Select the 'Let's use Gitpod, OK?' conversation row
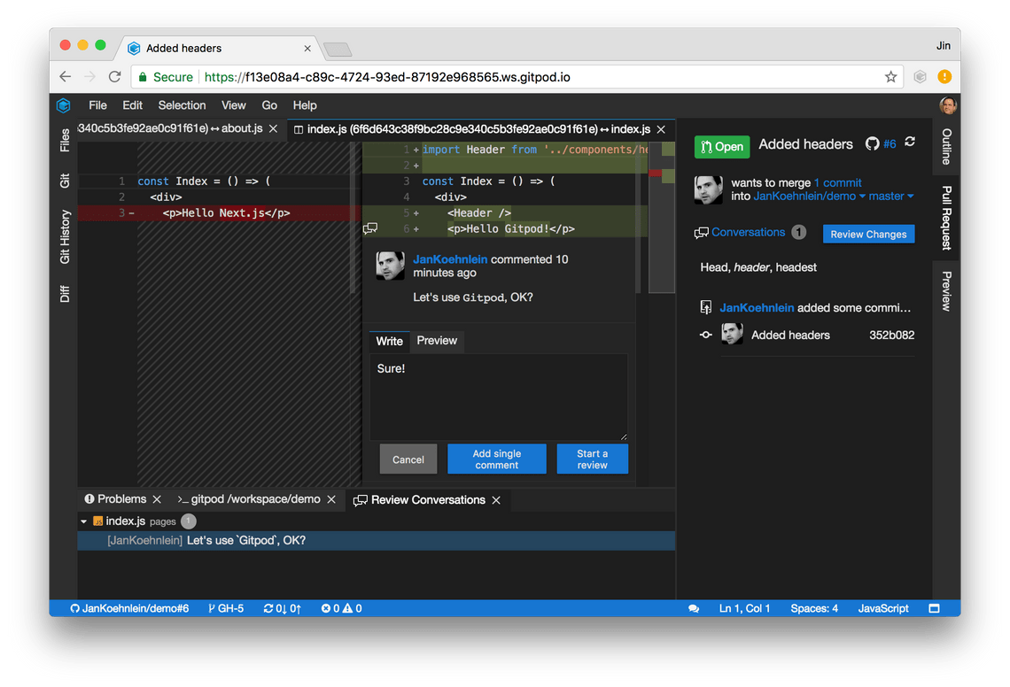The image size is (1010, 687). 377,541
